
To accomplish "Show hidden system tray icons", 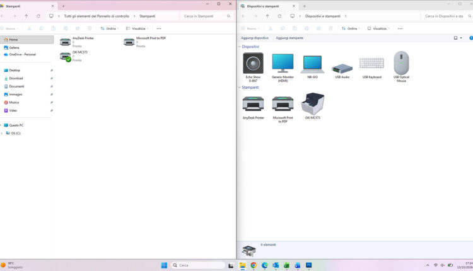I will tap(428, 265).
